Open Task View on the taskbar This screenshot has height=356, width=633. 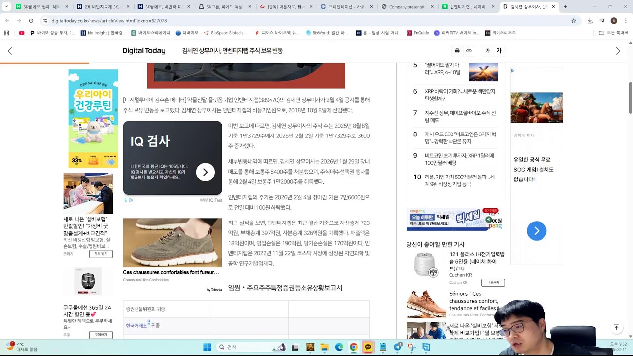(295, 347)
